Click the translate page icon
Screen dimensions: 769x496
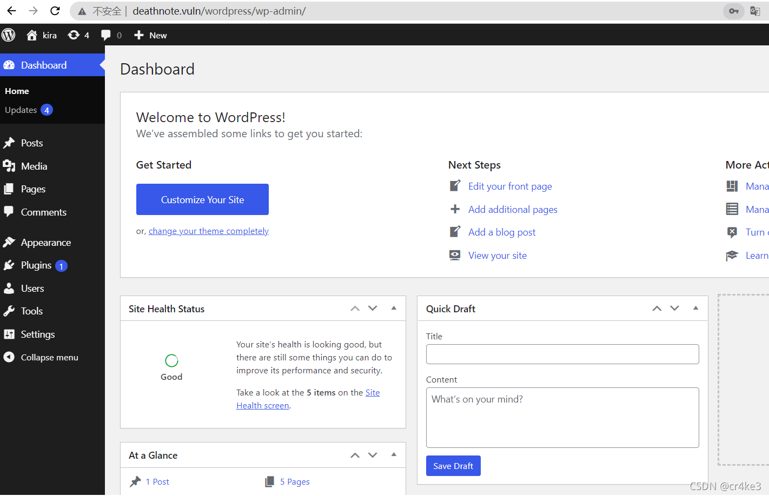[755, 11]
